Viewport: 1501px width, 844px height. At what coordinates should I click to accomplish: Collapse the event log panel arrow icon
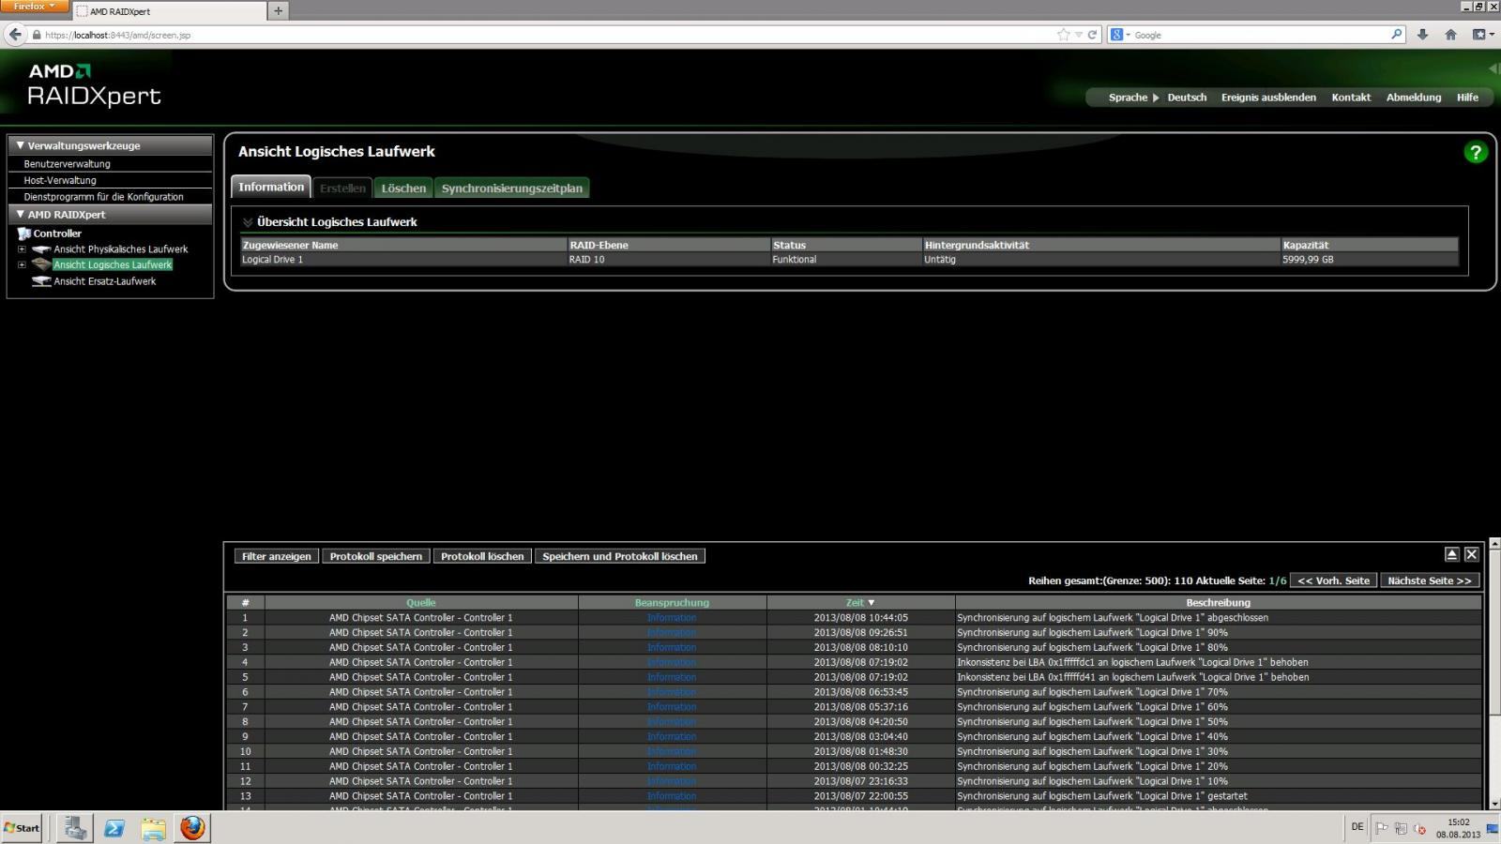point(1451,554)
